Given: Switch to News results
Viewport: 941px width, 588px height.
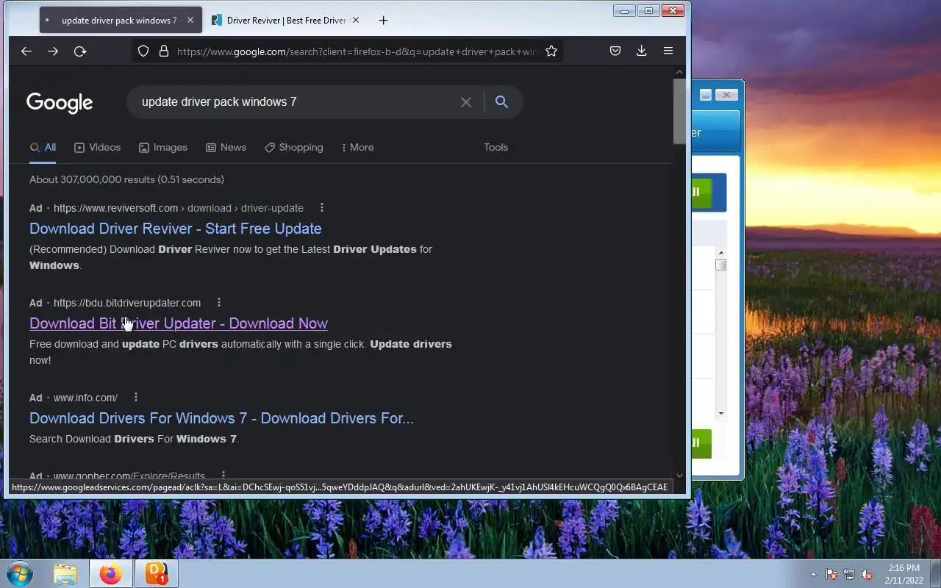Looking at the screenshot, I should 226,148.
